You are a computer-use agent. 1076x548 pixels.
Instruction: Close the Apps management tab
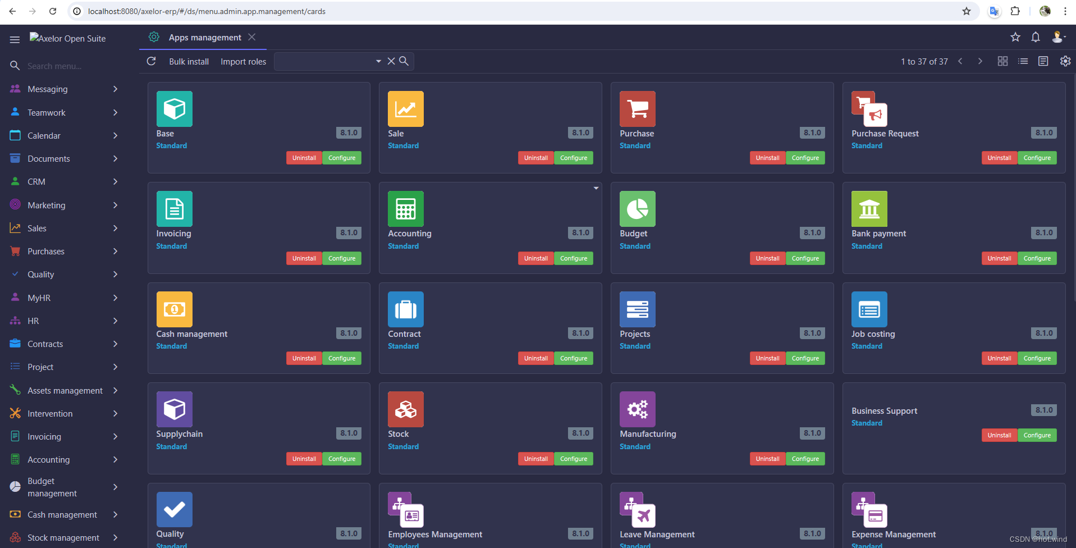(x=252, y=37)
